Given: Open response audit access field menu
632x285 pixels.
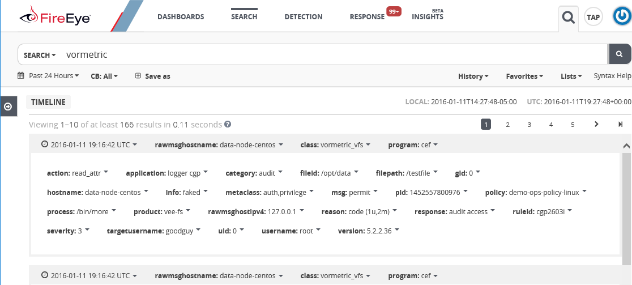Looking at the screenshot, I should [455, 211].
